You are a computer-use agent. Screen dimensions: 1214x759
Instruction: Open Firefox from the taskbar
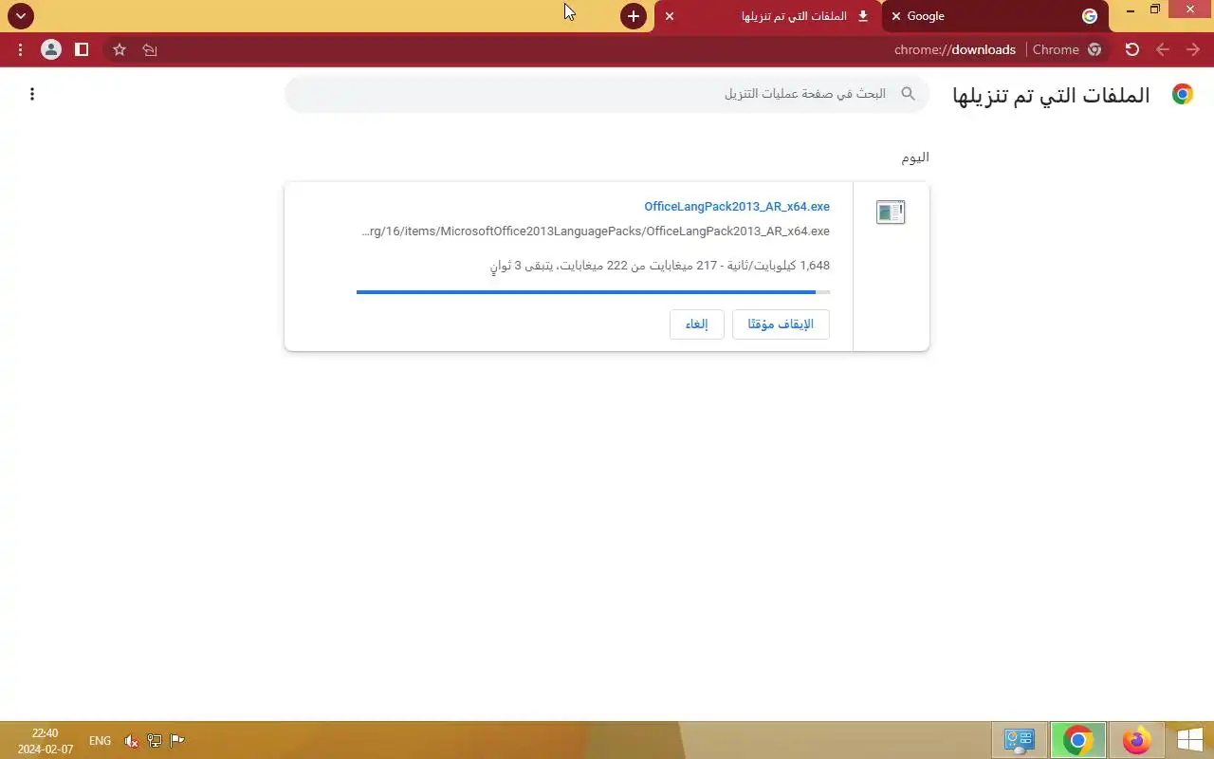(1136, 740)
